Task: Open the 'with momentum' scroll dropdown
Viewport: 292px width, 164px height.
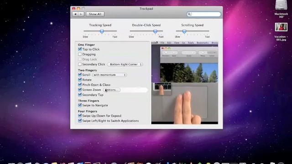Action: point(109,75)
